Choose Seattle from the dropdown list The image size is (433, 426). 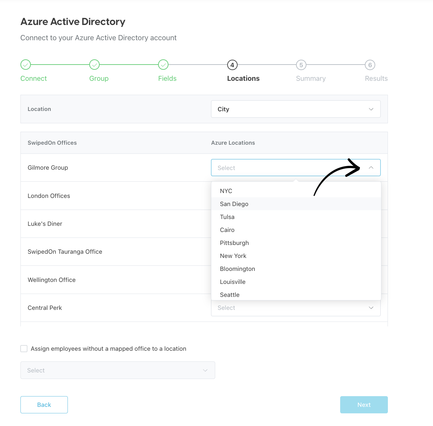[x=229, y=295]
